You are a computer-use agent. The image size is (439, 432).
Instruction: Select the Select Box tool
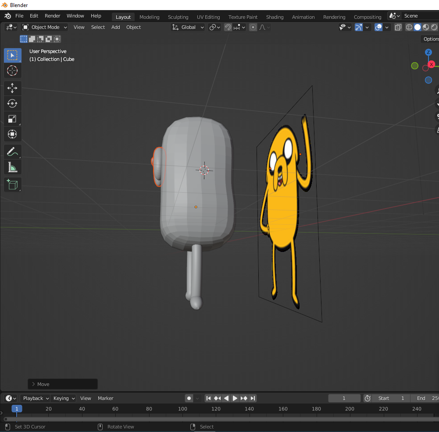click(12, 55)
